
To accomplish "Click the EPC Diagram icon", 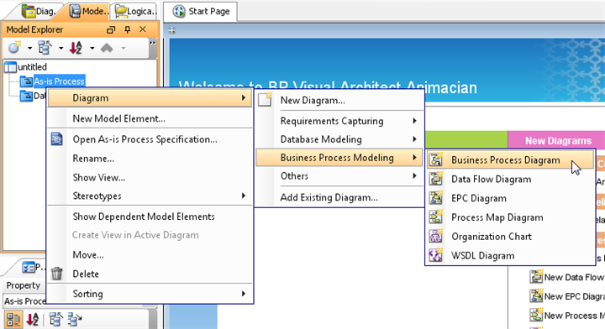I will pos(436,198).
